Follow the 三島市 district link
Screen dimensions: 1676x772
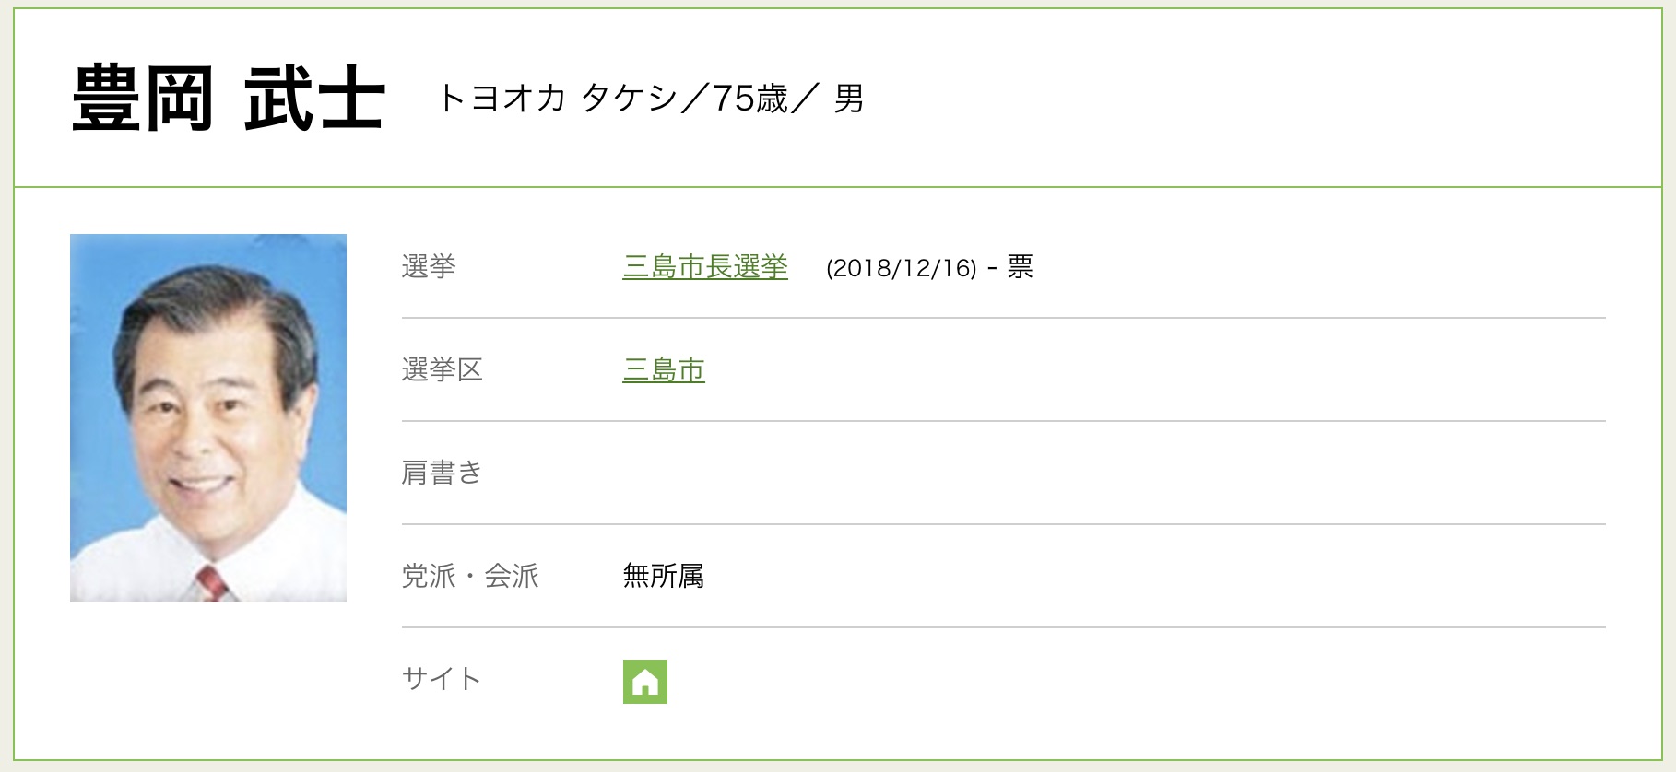[x=664, y=370]
